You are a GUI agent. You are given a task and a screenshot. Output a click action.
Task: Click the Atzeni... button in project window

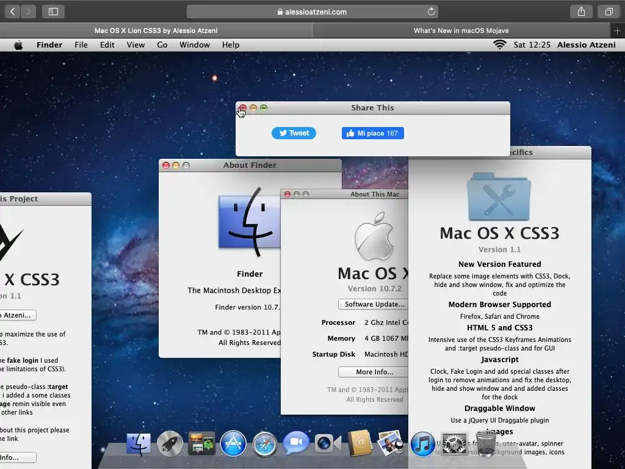click(17, 315)
